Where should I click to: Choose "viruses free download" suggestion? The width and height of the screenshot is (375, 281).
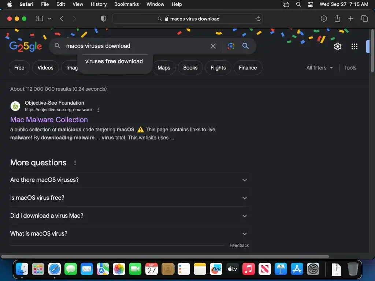click(114, 61)
